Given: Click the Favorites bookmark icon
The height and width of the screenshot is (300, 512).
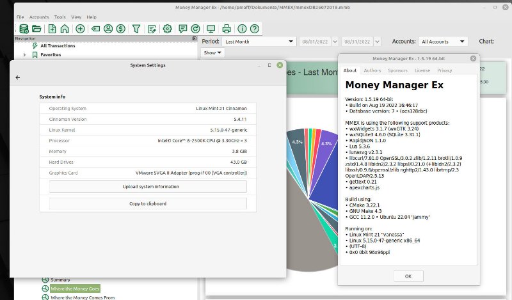Looking at the screenshot, I should [x=35, y=55].
